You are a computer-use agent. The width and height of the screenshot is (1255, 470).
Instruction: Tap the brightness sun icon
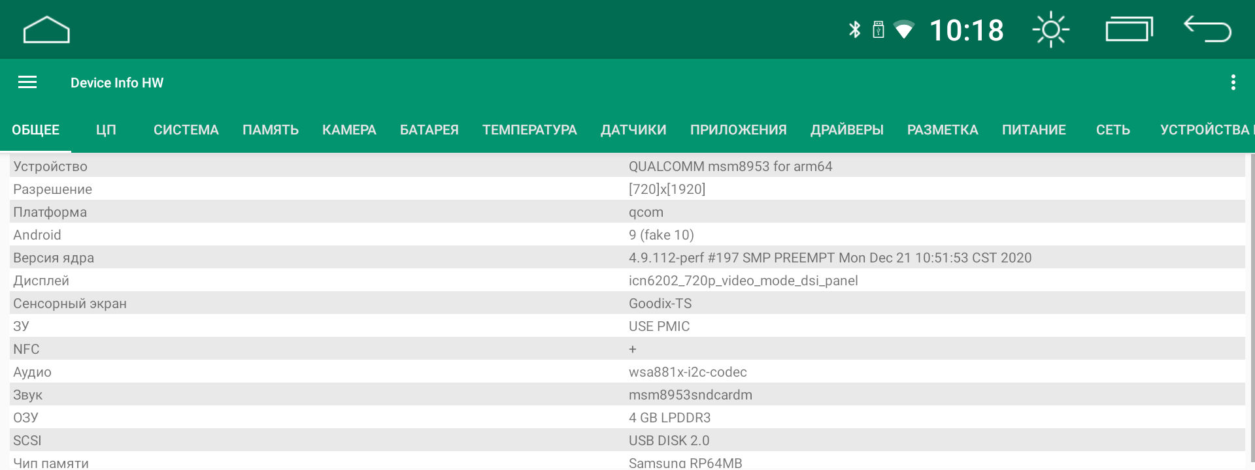[1051, 30]
